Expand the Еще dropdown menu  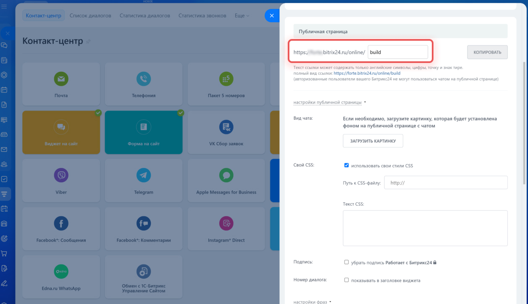242,16
